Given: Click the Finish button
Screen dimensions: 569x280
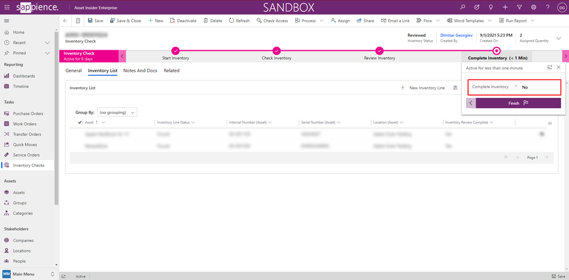Looking at the screenshot, I should [x=517, y=103].
